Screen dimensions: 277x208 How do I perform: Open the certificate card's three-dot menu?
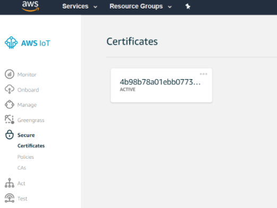click(203, 74)
